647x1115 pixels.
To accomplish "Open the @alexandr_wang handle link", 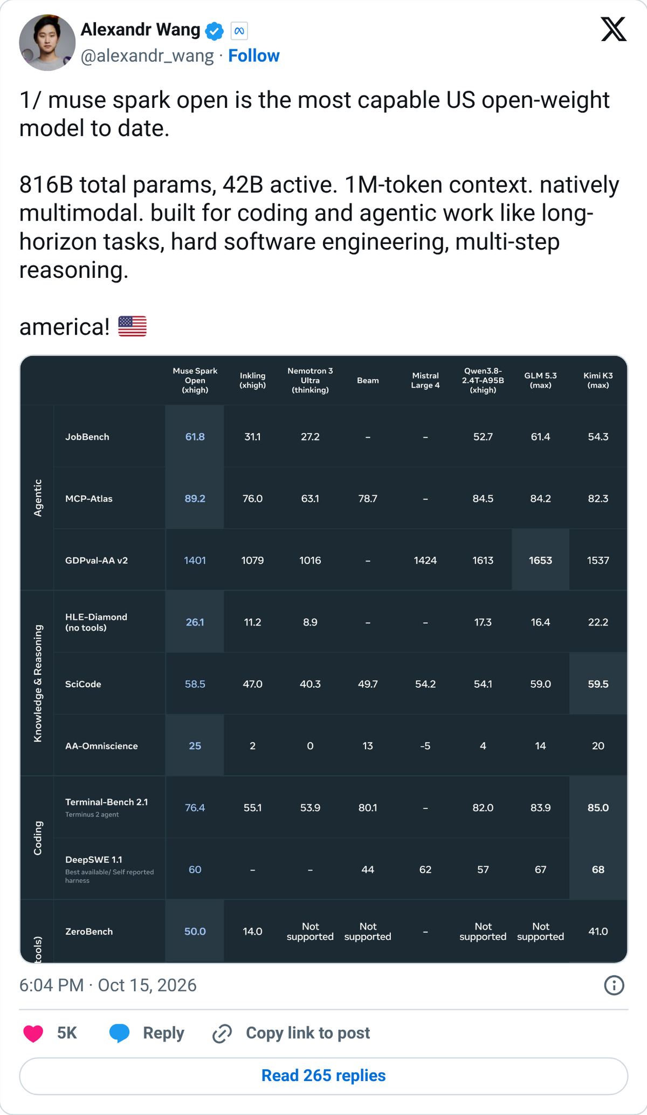I will pyautogui.click(x=147, y=56).
